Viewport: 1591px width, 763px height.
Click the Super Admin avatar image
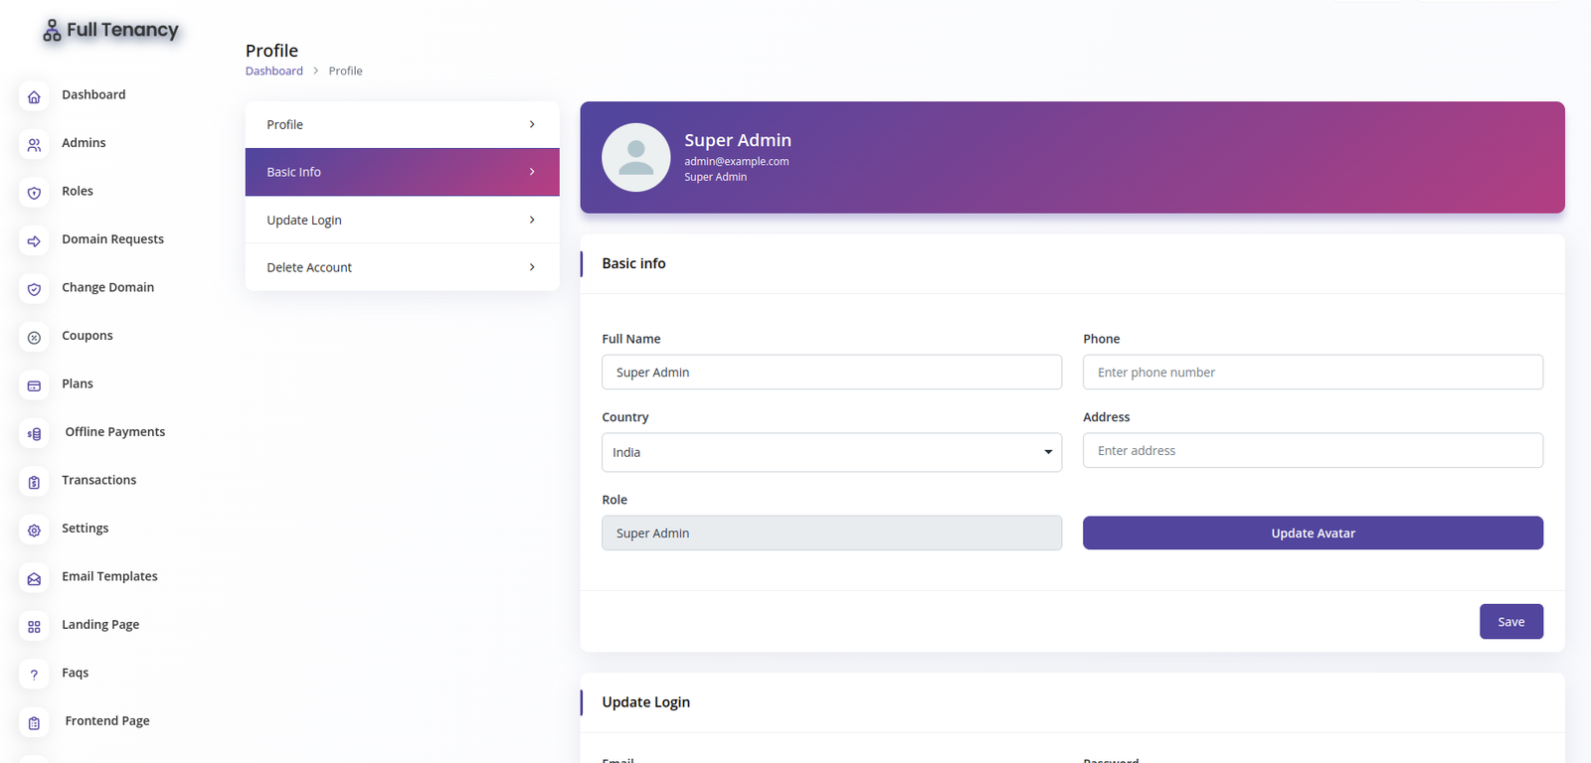pyautogui.click(x=635, y=158)
